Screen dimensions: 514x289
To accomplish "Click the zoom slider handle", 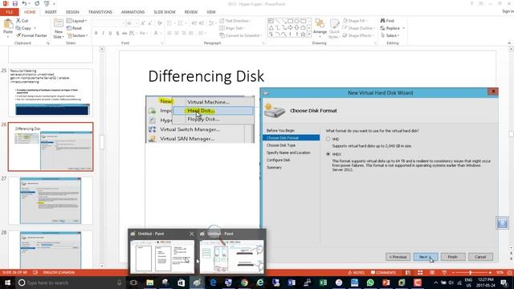I will tap(471, 273).
